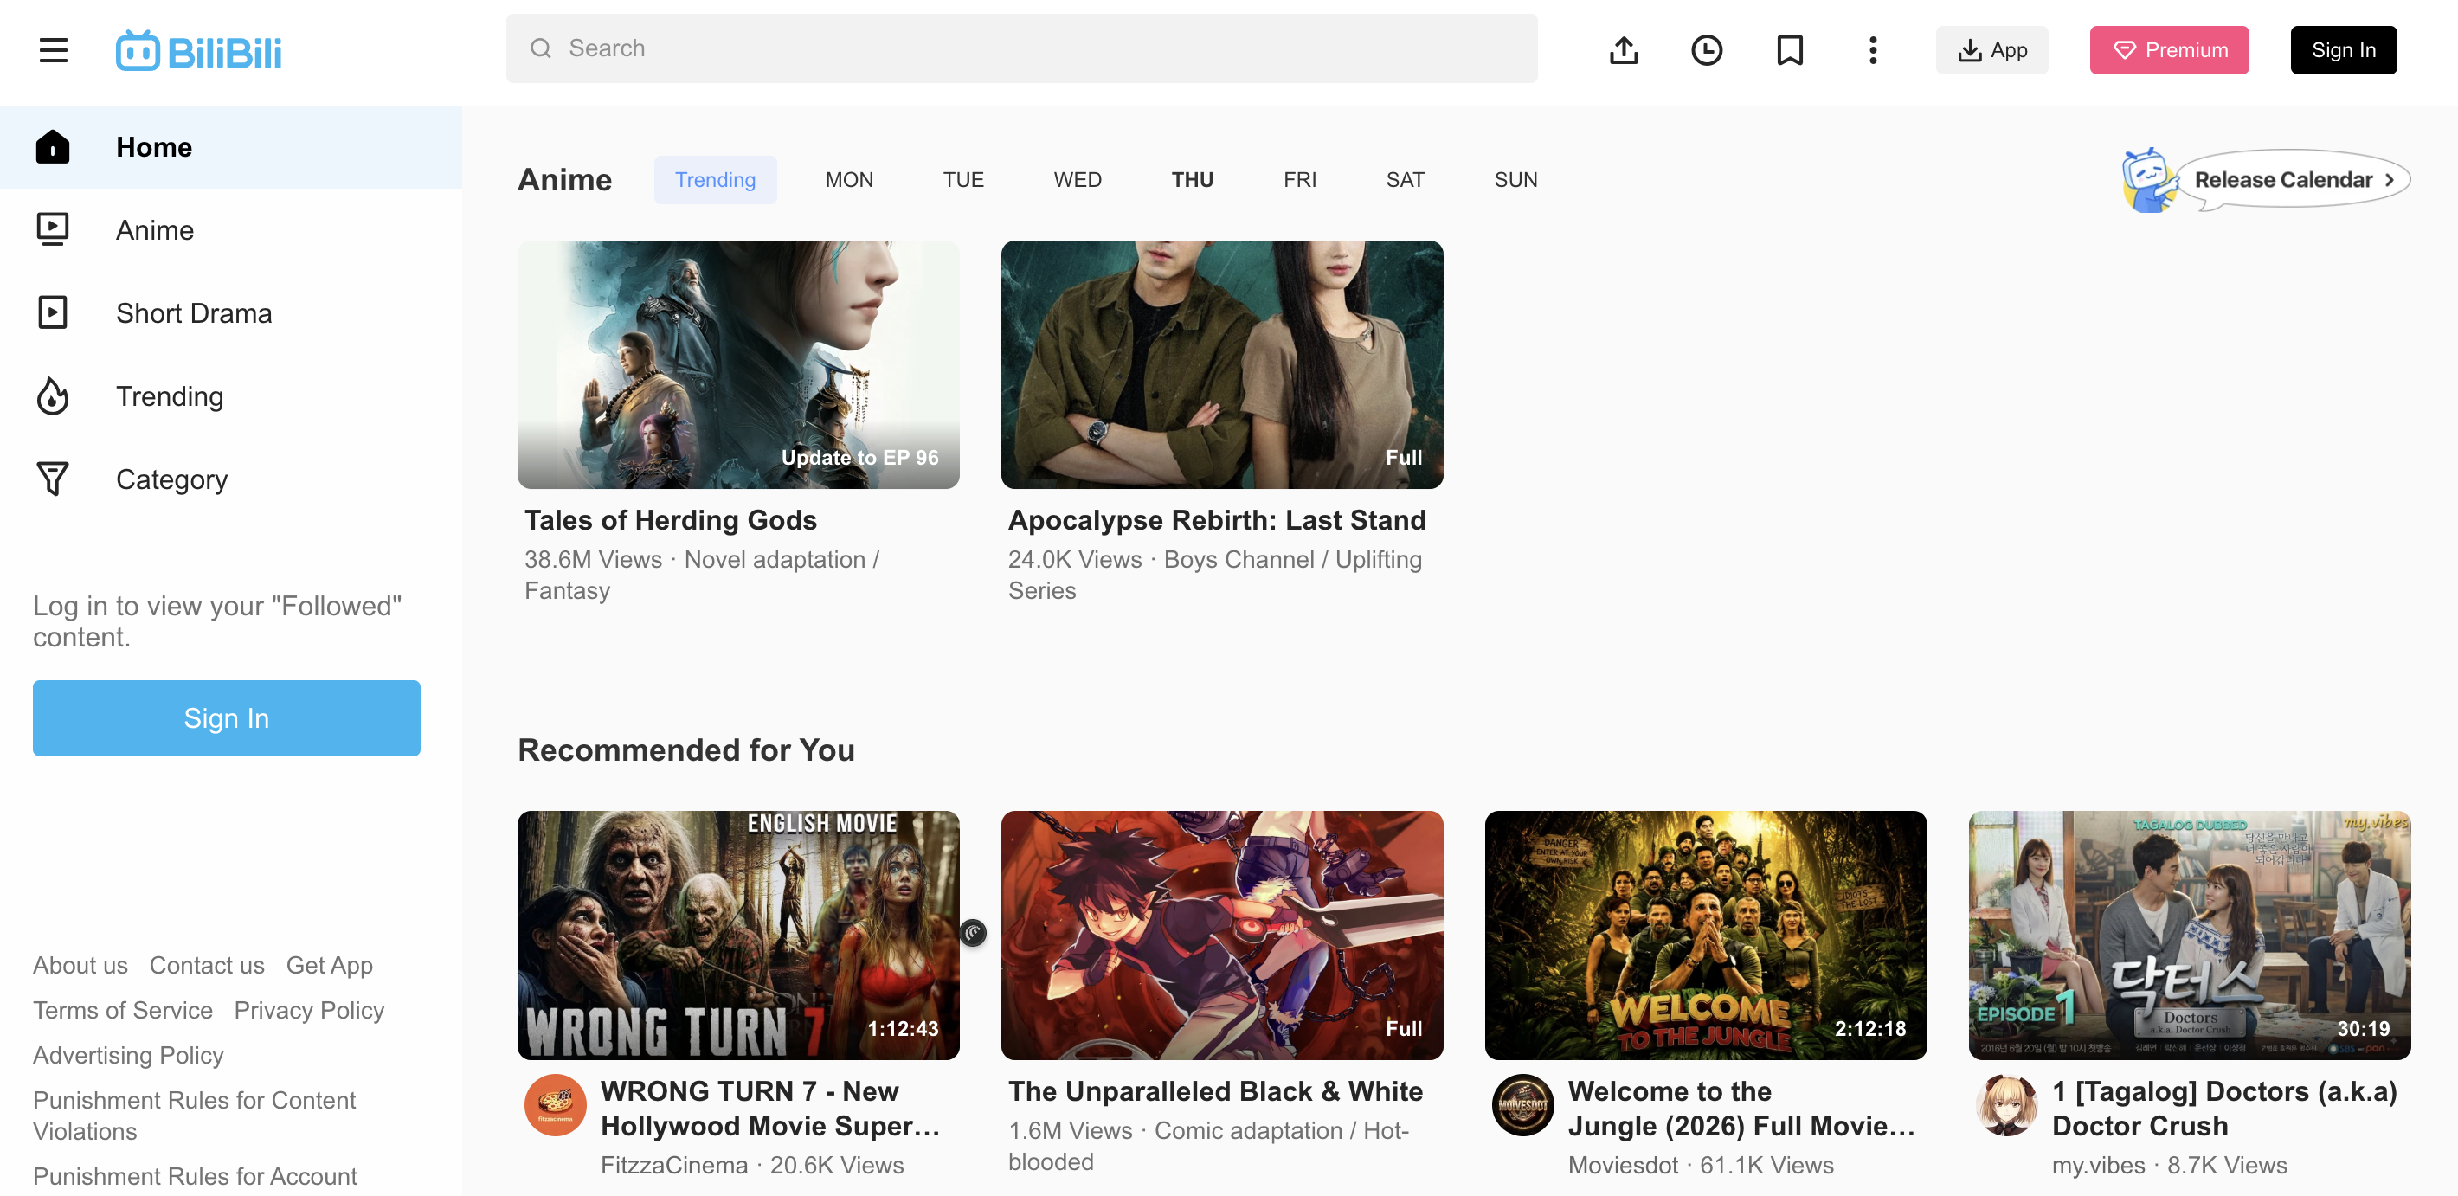This screenshot has height=1196, width=2458.
Task: Click the Anime label in sidebar
Action: [x=155, y=230]
